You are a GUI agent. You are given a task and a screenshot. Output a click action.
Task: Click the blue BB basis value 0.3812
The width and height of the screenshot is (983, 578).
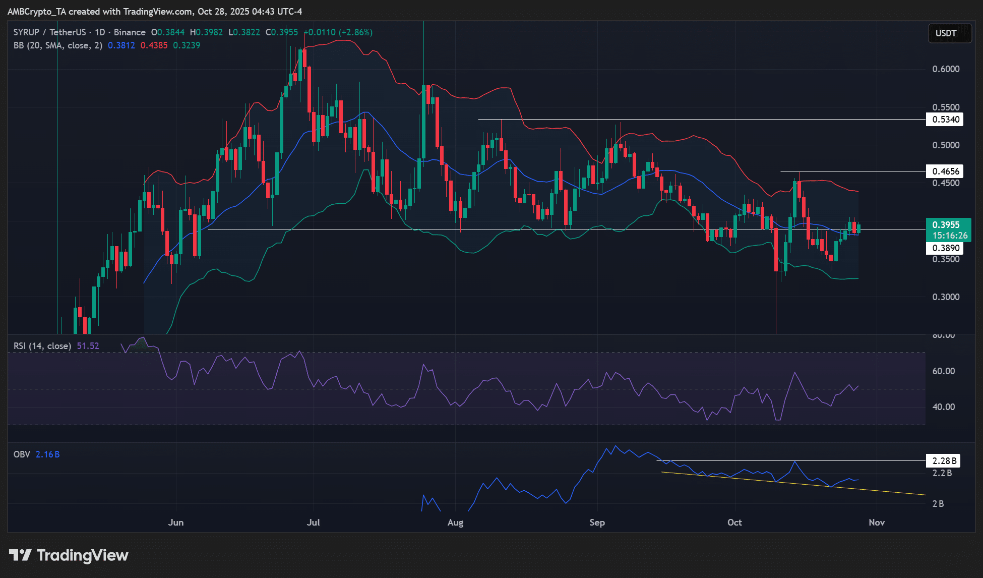(x=121, y=45)
